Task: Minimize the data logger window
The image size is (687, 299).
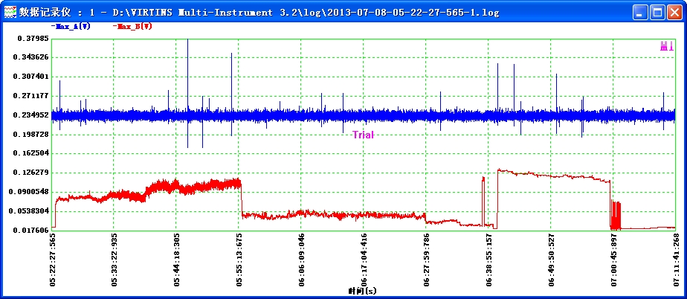Action: coord(640,13)
